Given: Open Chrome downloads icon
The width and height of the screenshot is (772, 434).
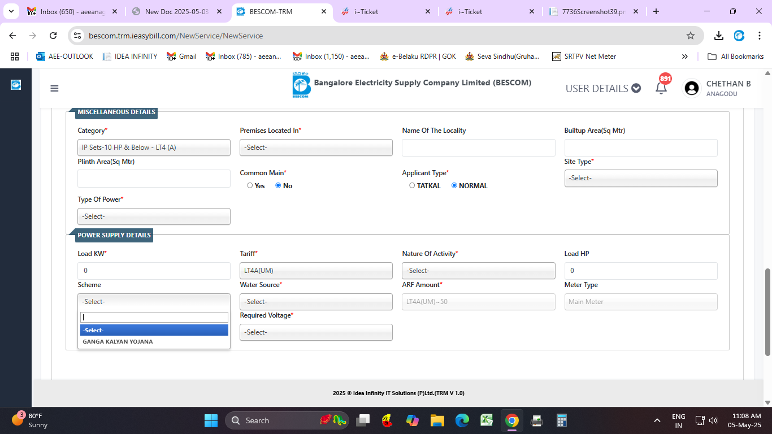Looking at the screenshot, I should pyautogui.click(x=719, y=36).
